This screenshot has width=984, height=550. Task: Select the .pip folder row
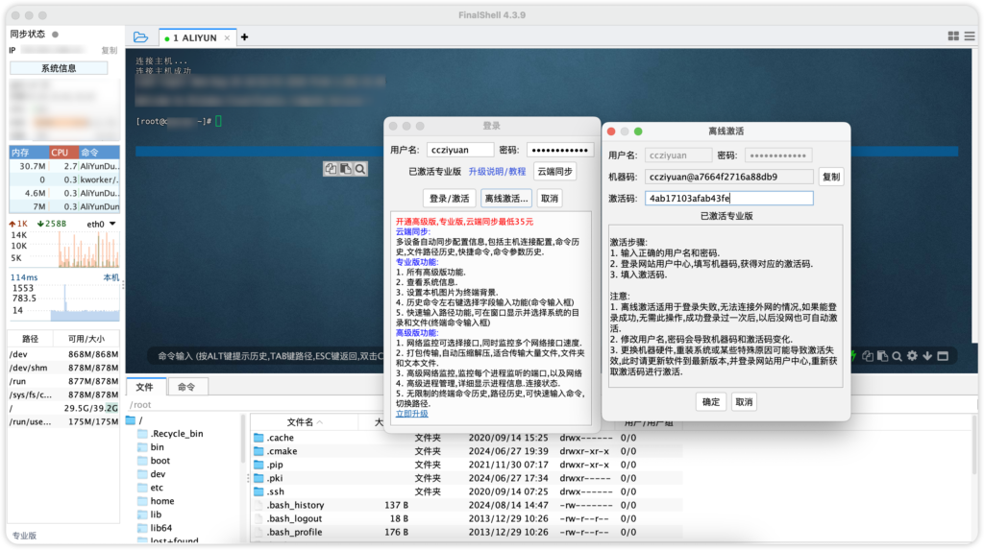coord(468,465)
